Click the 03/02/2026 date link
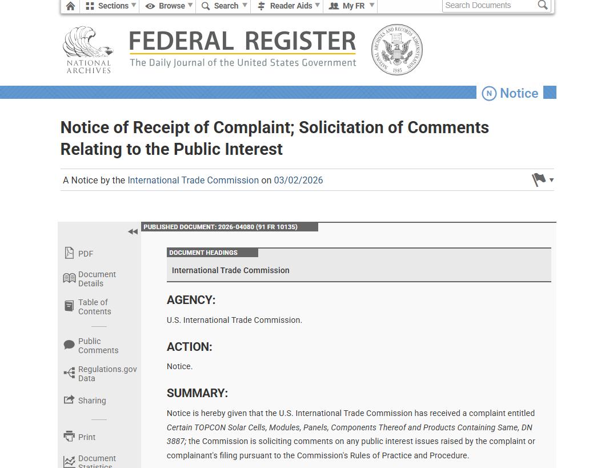 click(298, 180)
